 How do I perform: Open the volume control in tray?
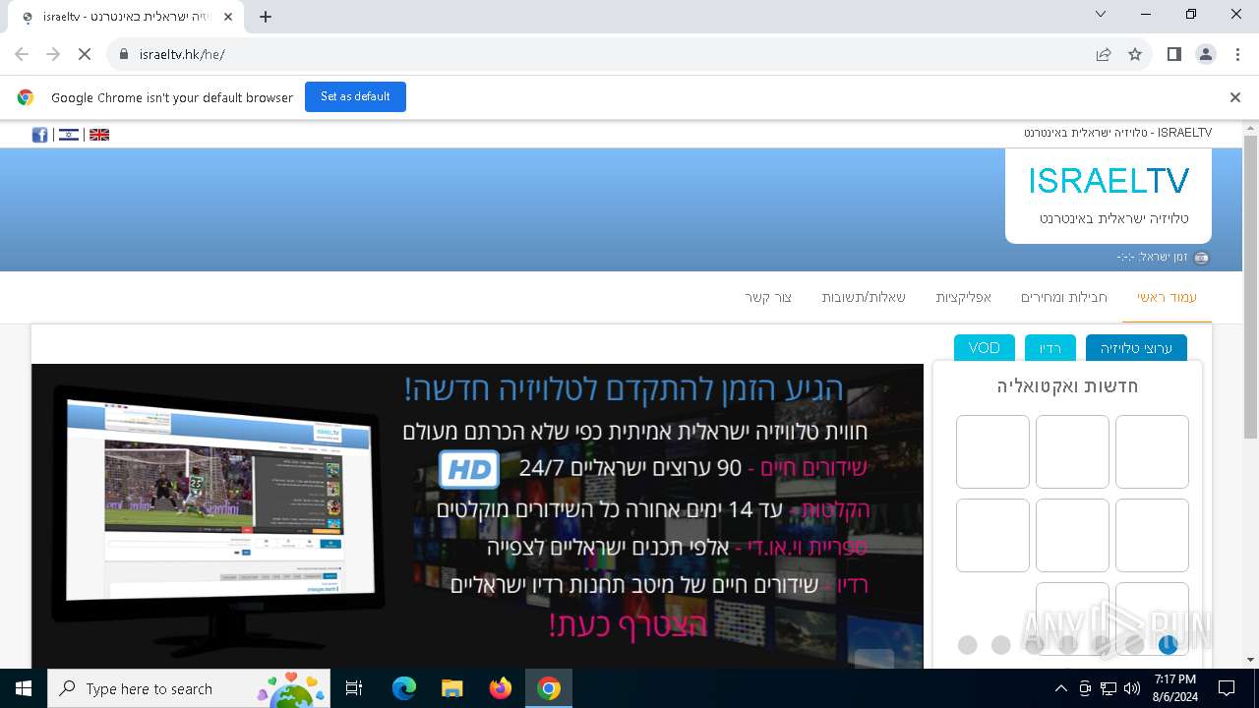1132,688
